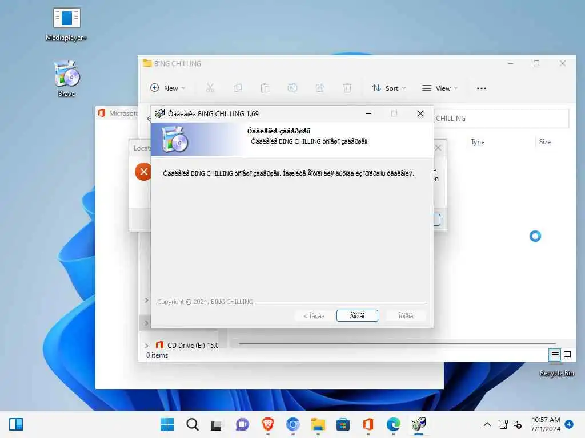This screenshot has width=585, height=438.
Task: Click the Cancel button in the installer
Action: (406, 316)
